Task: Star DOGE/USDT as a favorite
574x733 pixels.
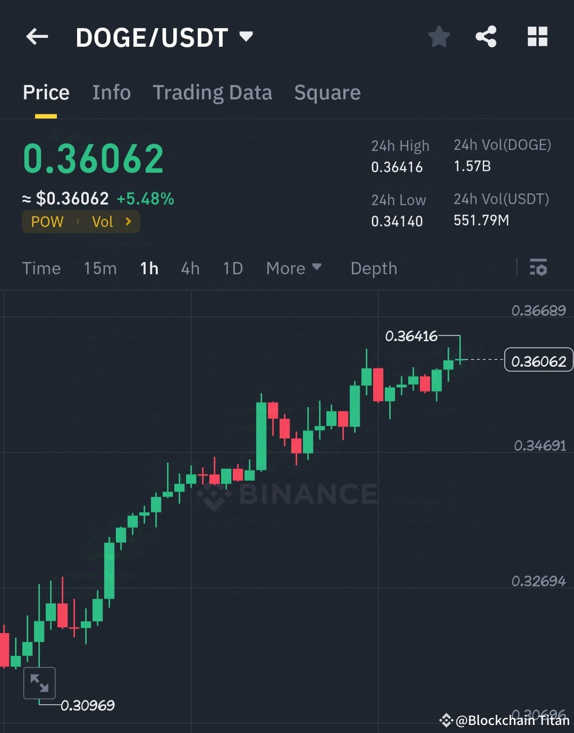Action: tap(439, 36)
